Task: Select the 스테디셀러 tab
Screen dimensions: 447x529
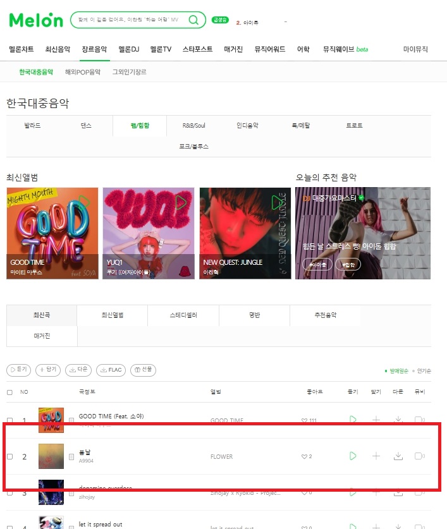Action: point(183,315)
